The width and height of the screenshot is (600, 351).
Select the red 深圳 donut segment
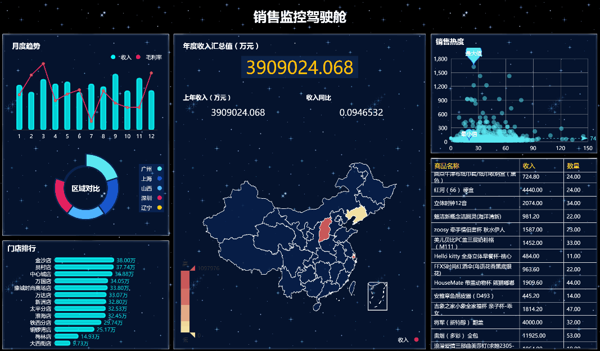(62, 195)
